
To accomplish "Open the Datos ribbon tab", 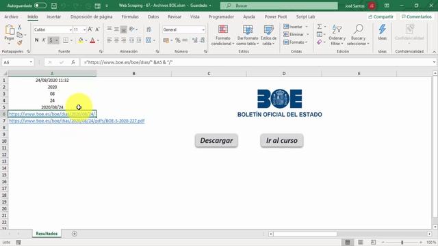I will [x=153, y=16].
